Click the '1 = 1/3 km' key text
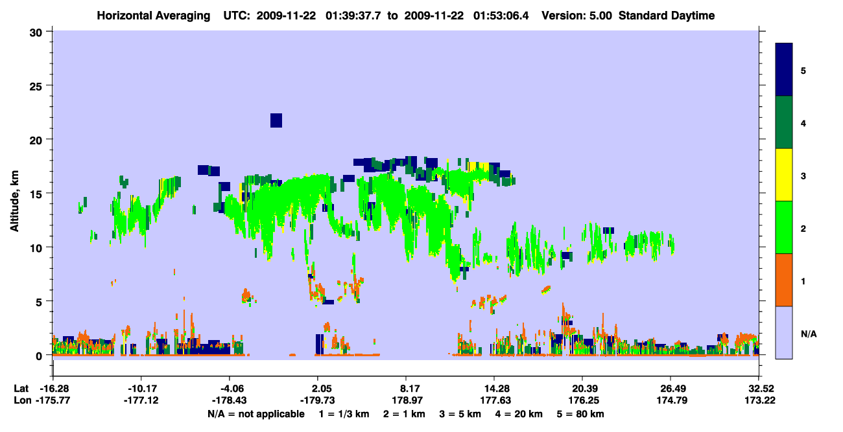 coord(343,414)
